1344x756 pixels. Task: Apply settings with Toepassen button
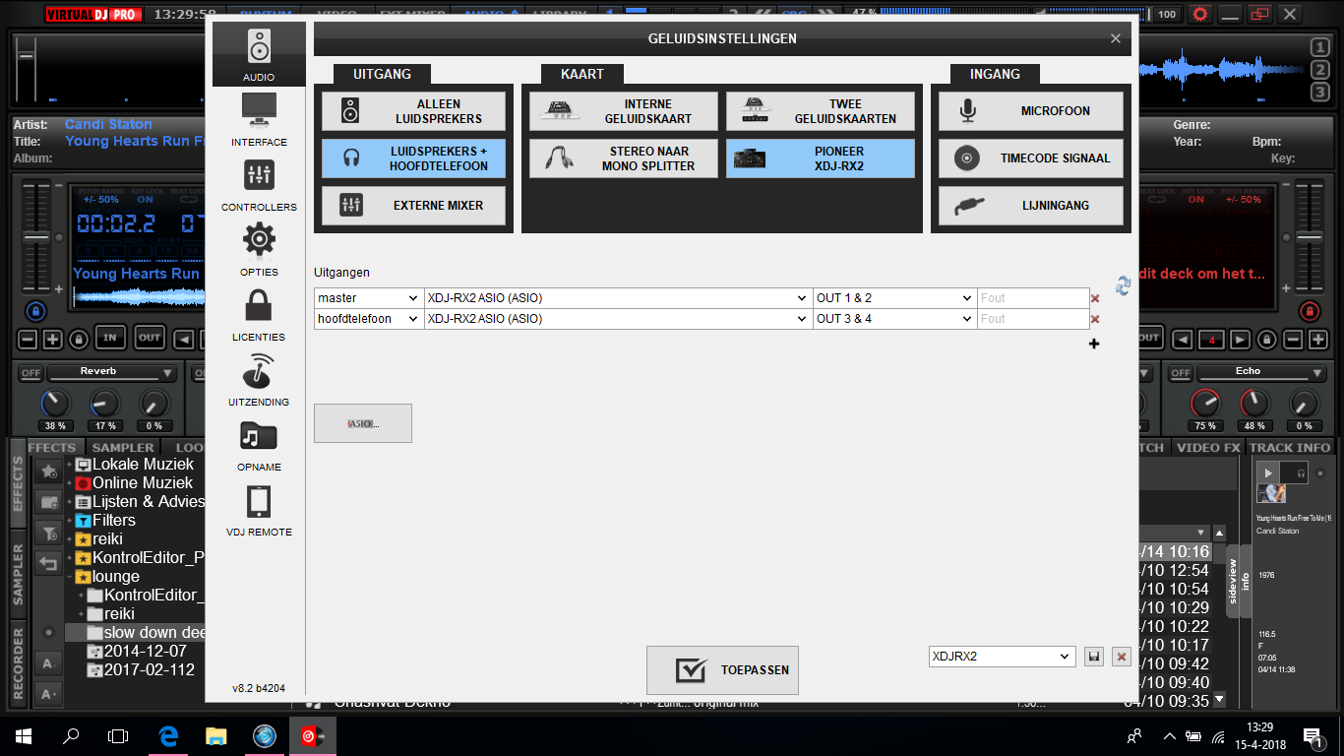point(722,670)
